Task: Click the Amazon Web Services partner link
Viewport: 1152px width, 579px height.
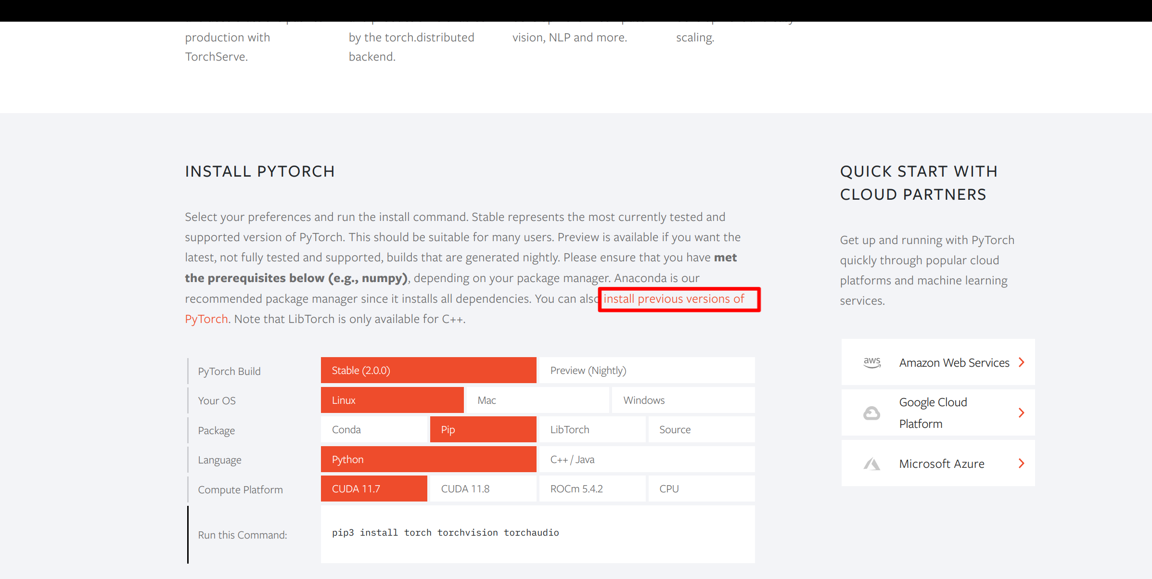Action: pyautogui.click(x=954, y=363)
